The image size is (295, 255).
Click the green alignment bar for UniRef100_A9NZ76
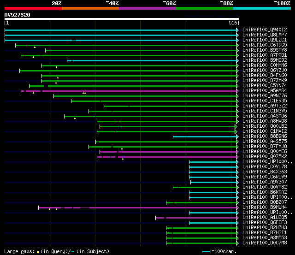coord(145,96)
